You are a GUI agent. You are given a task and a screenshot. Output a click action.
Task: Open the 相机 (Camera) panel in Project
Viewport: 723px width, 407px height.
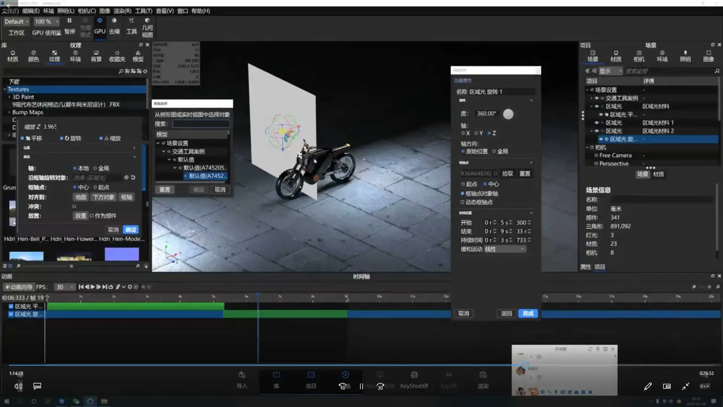pos(639,55)
